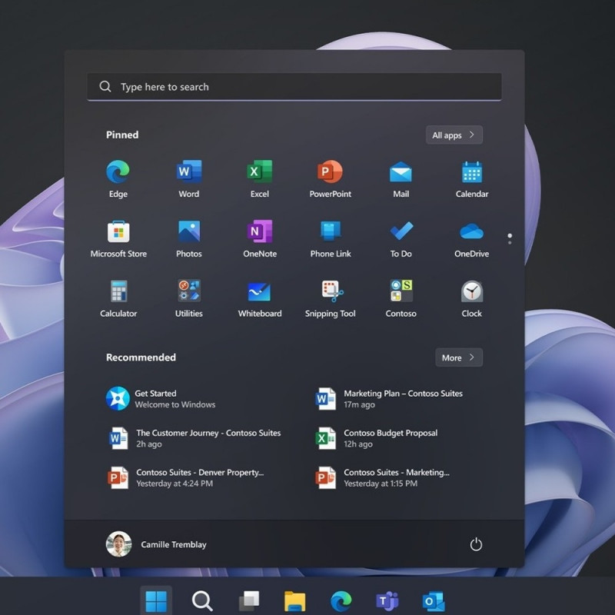The width and height of the screenshot is (615, 615).
Task: Click Camille Tremblay profile picture
Action: [119, 544]
